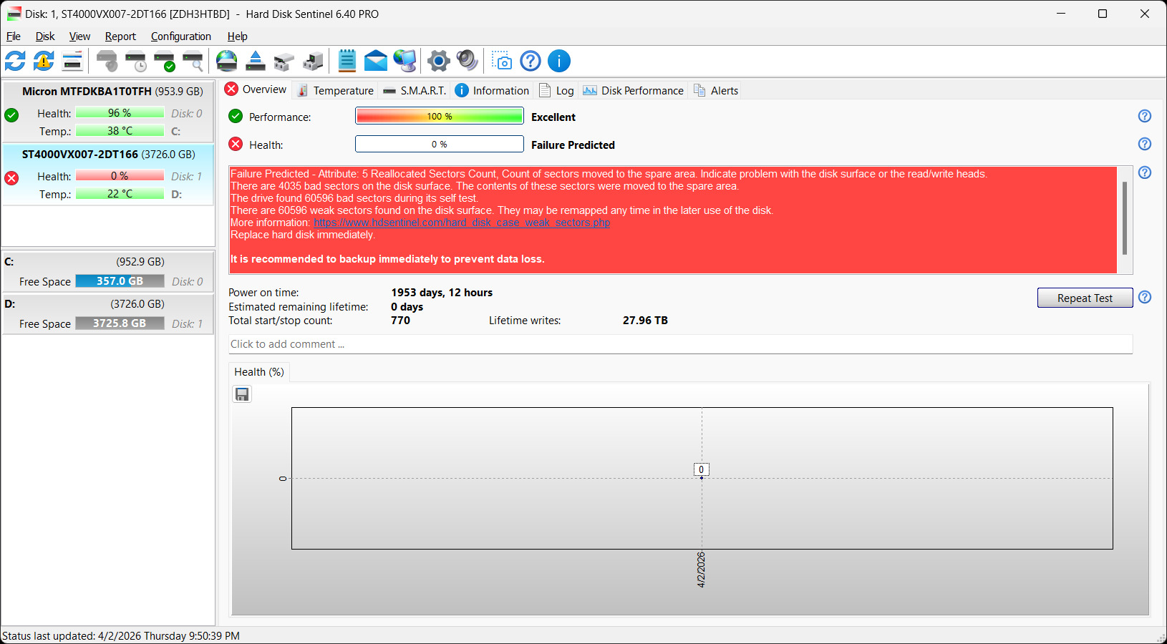Switch to the Temperature tab
The image size is (1167, 644).
[335, 90]
